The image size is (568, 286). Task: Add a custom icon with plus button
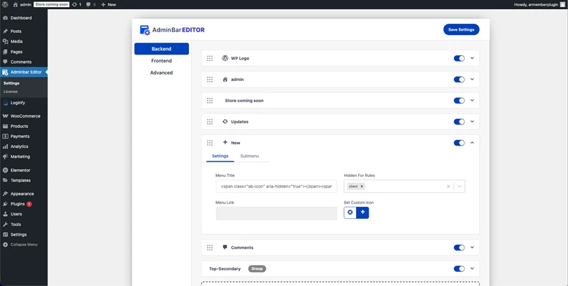point(362,213)
